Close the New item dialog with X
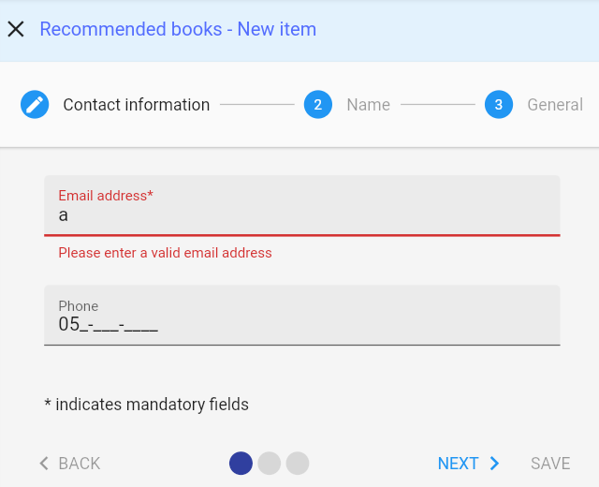The image size is (599, 487). pyautogui.click(x=16, y=29)
